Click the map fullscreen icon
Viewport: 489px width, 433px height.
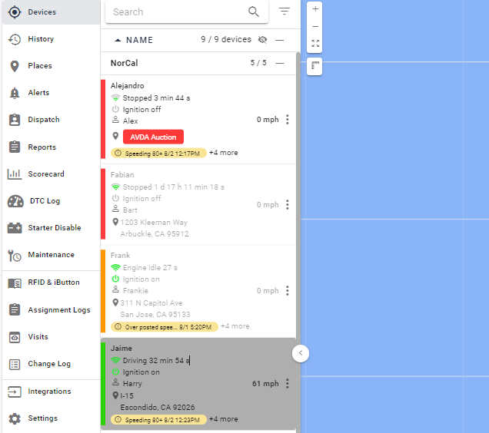pos(315,44)
